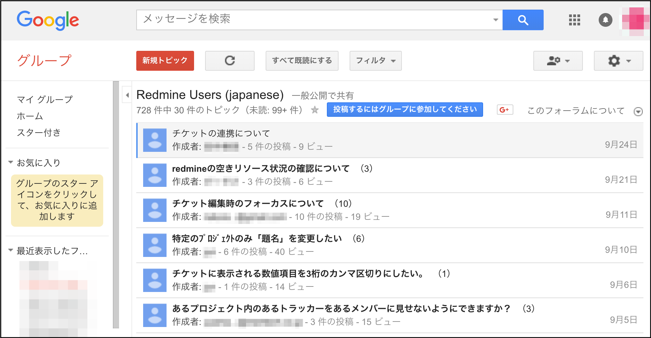This screenshot has height=338, width=651.
Task: Click the 9月10日 date
Action: pyautogui.click(x=621, y=250)
